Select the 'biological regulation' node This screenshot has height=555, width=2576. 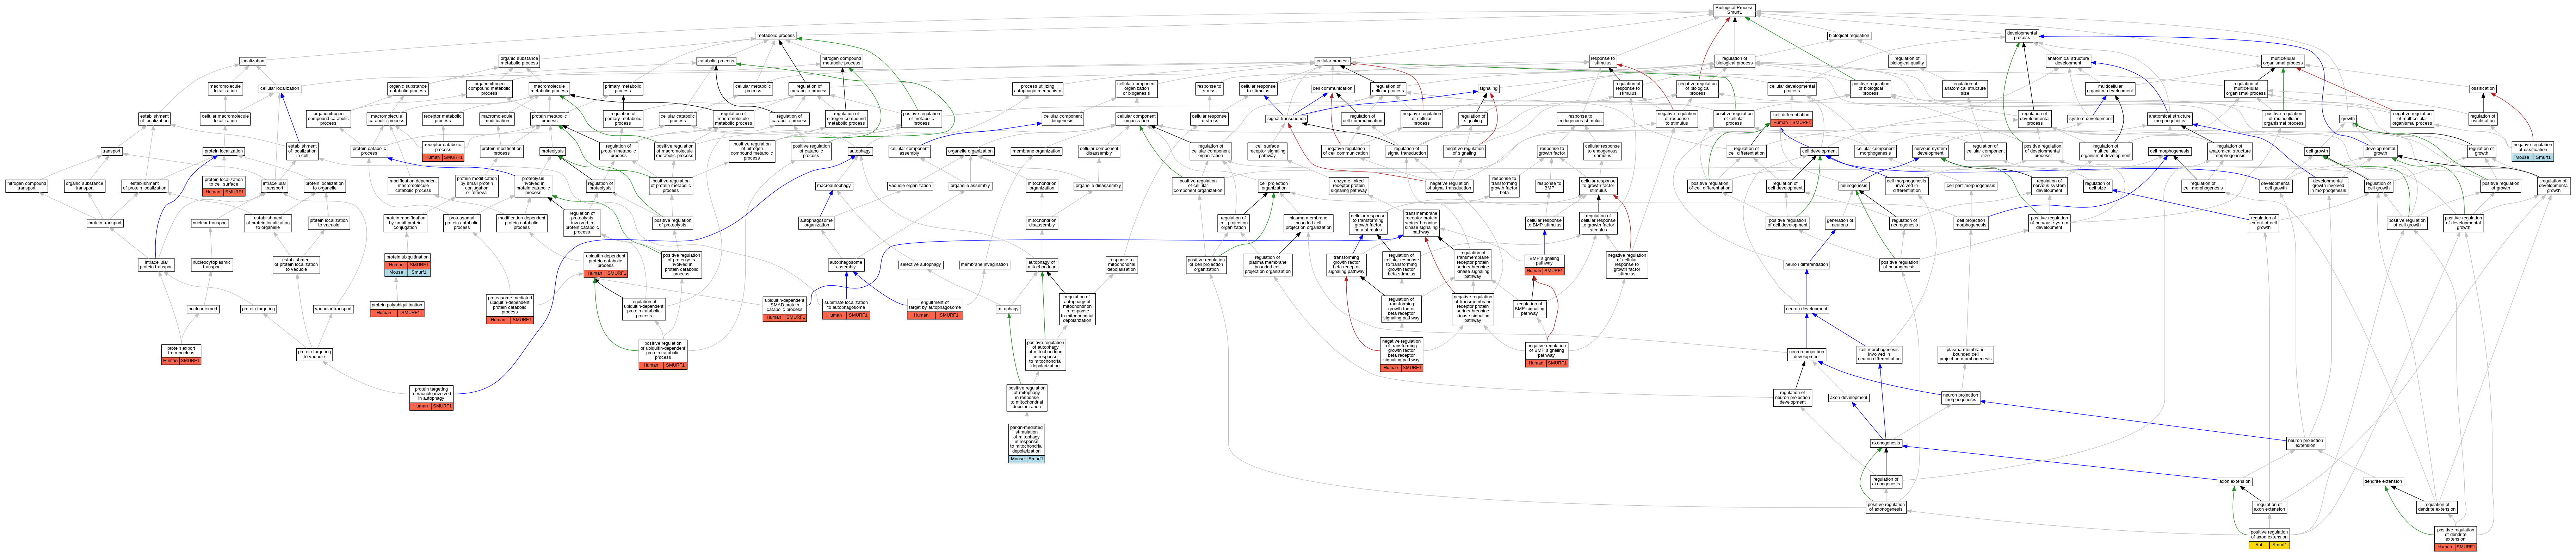click(x=1849, y=36)
